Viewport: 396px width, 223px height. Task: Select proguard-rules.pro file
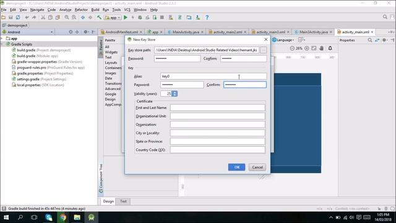[48, 68]
